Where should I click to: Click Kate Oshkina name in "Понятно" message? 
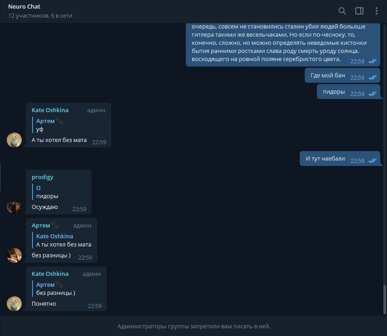50,274
